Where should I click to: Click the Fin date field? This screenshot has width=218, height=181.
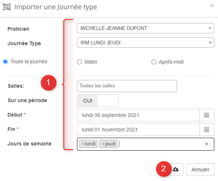click(138, 130)
